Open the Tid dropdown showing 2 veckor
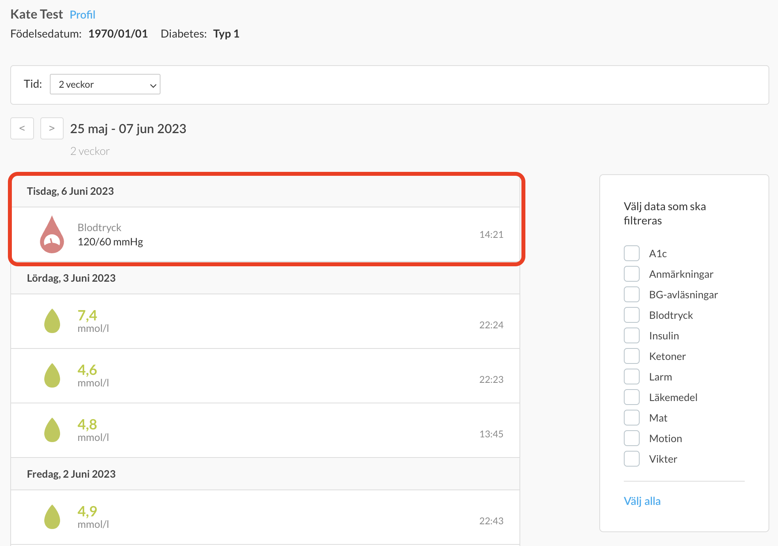The image size is (778, 546). tap(105, 84)
